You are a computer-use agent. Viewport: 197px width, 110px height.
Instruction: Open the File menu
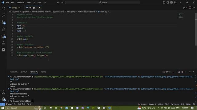point(7,2)
